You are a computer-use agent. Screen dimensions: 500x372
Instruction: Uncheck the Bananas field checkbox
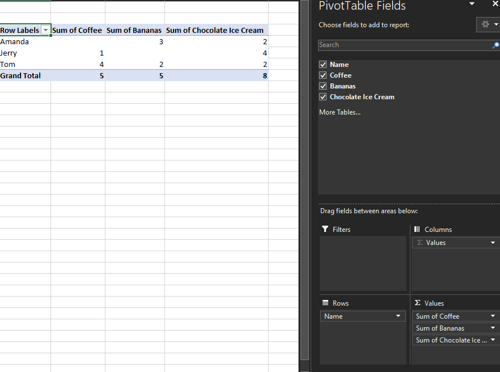[323, 86]
